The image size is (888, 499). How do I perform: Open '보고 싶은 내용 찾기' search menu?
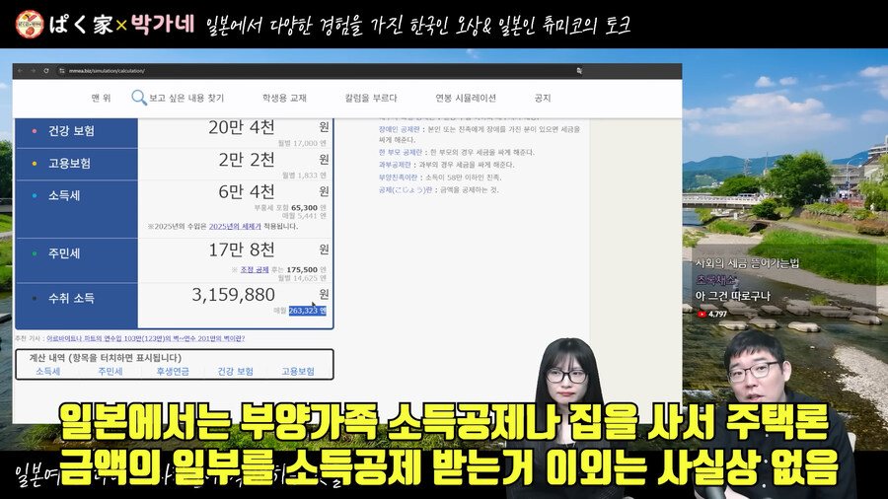pos(186,98)
